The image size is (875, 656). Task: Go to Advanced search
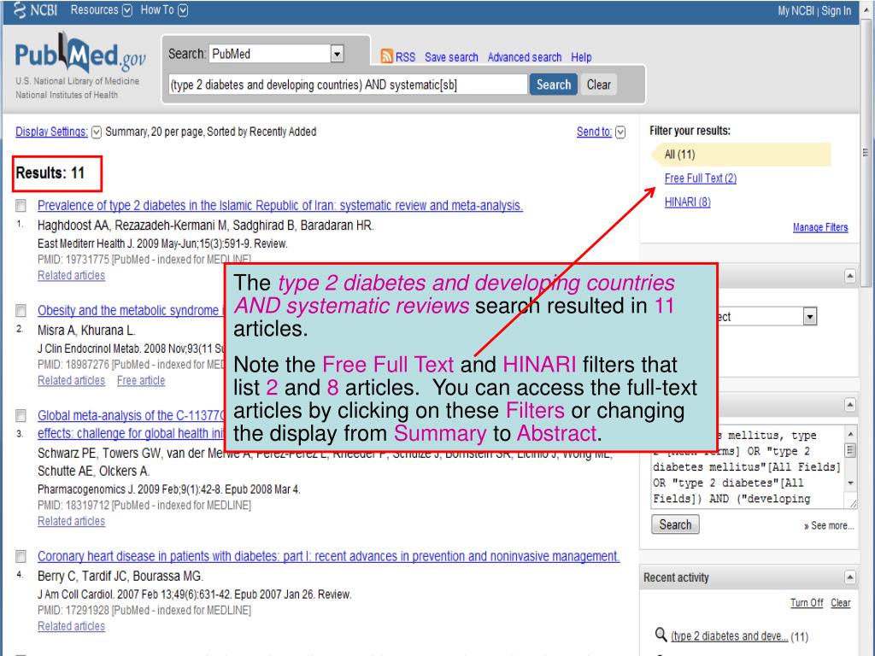pos(525,57)
